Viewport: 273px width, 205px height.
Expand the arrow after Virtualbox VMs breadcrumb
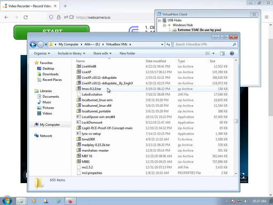click(x=130, y=44)
